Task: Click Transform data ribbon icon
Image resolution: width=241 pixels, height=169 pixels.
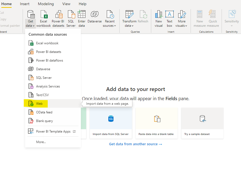Action: [129, 14]
